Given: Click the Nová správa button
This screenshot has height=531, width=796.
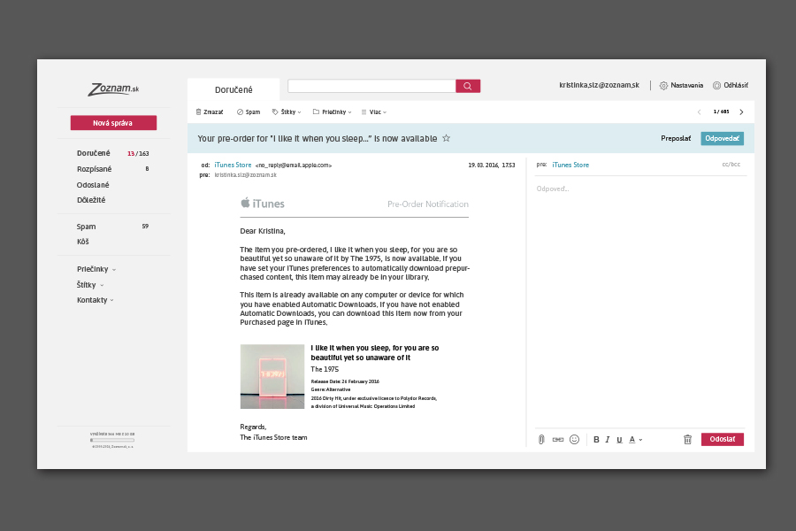Looking at the screenshot, I should (x=113, y=123).
